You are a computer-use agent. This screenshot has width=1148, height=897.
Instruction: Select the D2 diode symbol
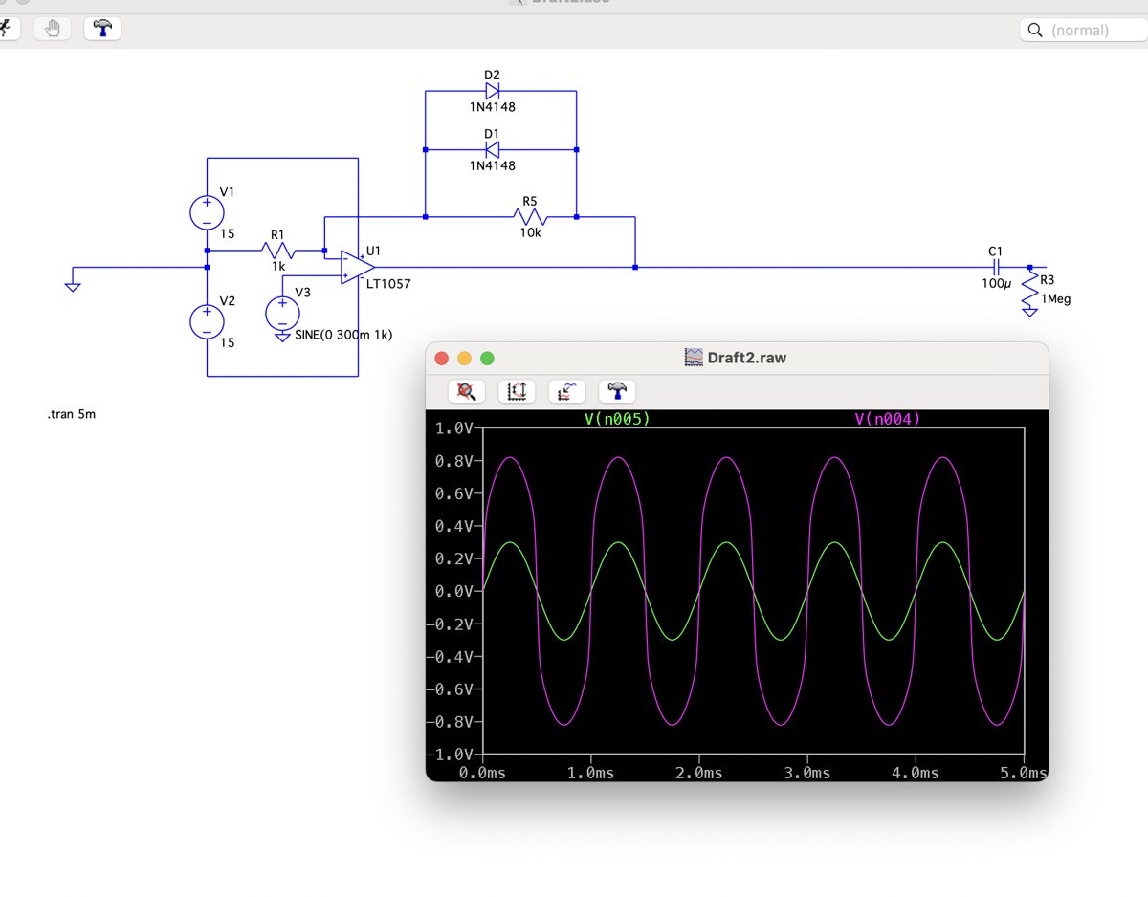[x=492, y=91]
